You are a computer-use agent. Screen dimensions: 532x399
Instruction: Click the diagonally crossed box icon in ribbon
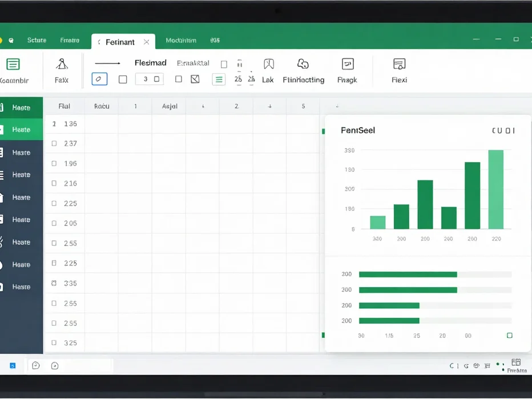(195, 79)
